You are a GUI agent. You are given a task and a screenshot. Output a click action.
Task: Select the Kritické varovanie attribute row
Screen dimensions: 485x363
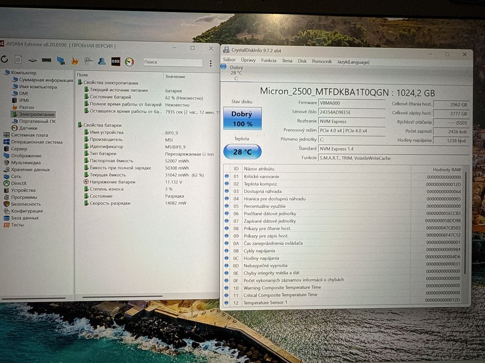tap(343, 176)
